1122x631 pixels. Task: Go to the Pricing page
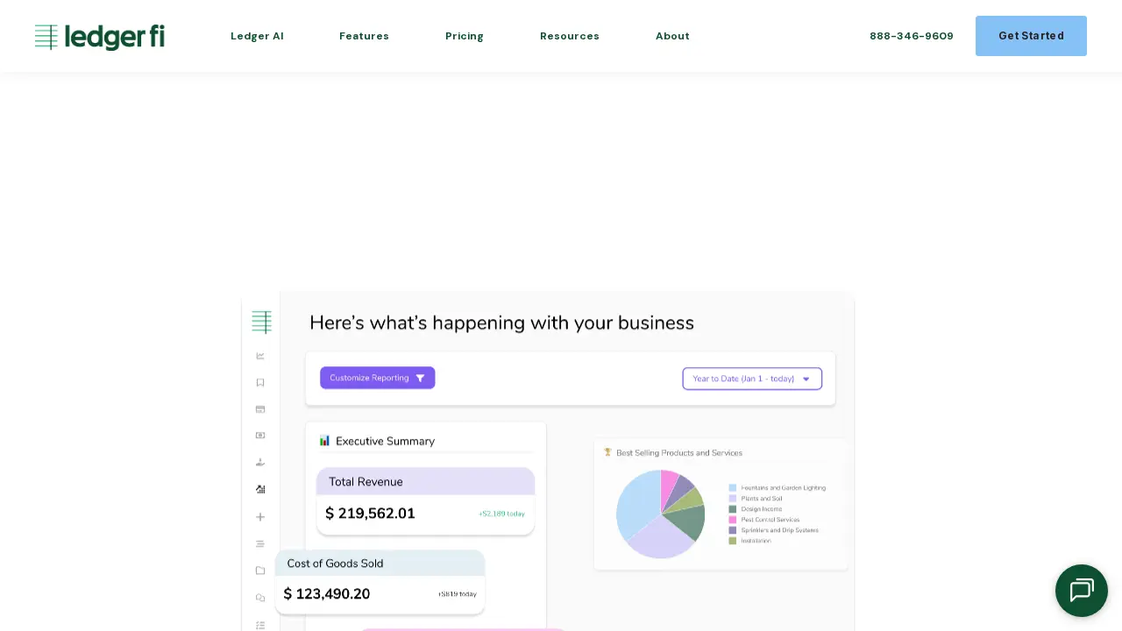(465, 36)
